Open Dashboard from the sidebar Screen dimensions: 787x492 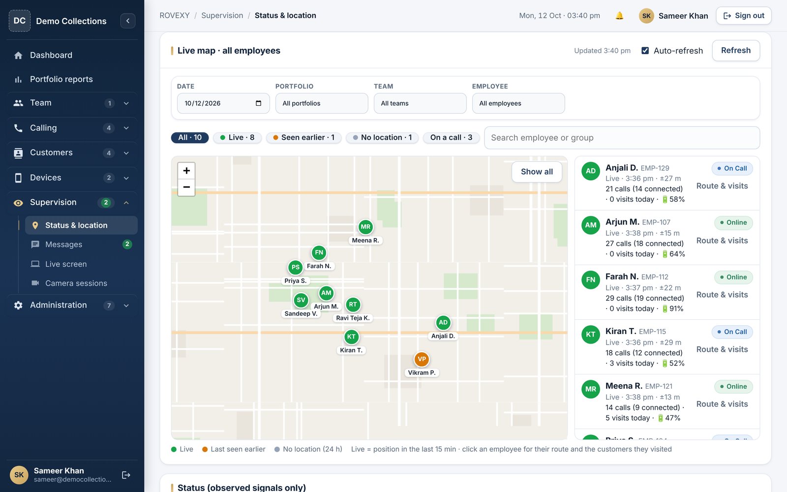[x=72, y=55]
